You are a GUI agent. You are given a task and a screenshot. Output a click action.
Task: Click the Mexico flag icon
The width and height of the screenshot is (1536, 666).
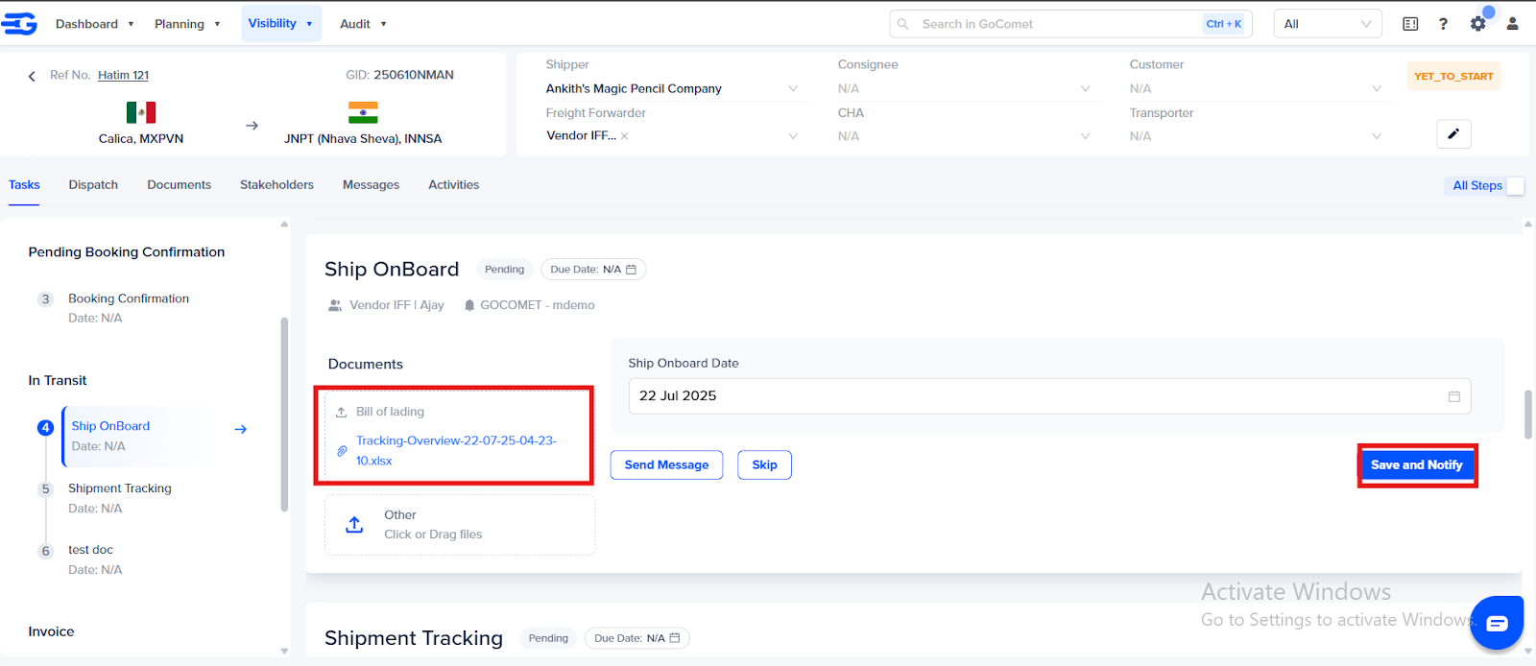(x=141, y=112)
